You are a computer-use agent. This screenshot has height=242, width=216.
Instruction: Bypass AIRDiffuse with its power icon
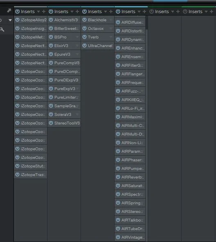[118, 23]
